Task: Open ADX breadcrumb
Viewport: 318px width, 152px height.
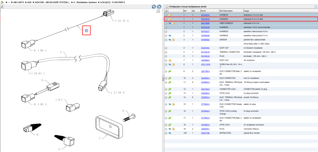Action: [x=29, y=2]
